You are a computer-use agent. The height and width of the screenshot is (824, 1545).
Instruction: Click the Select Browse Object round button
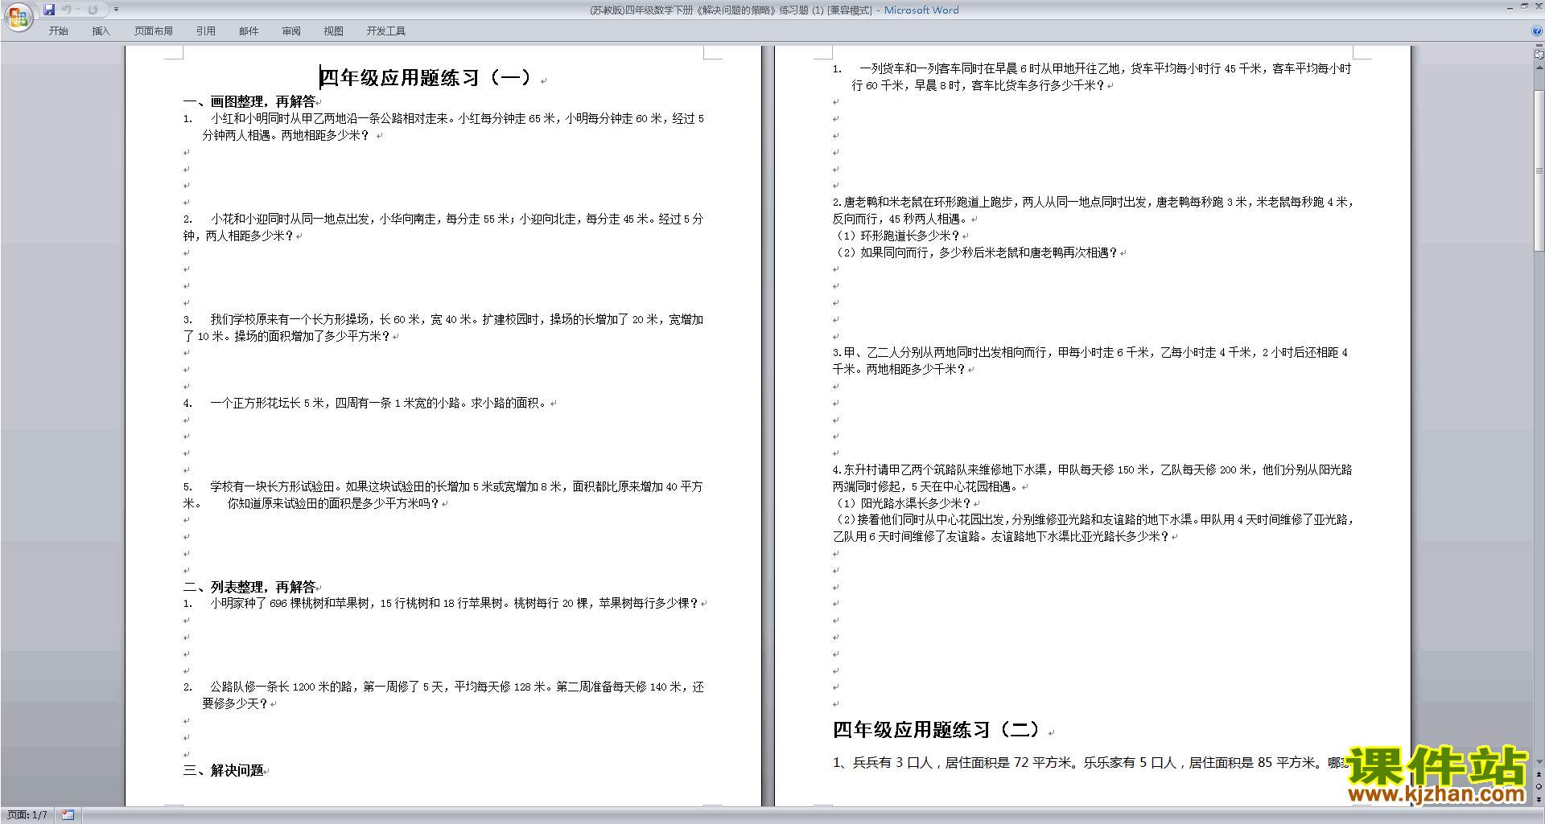click(x=1539, y=787)
